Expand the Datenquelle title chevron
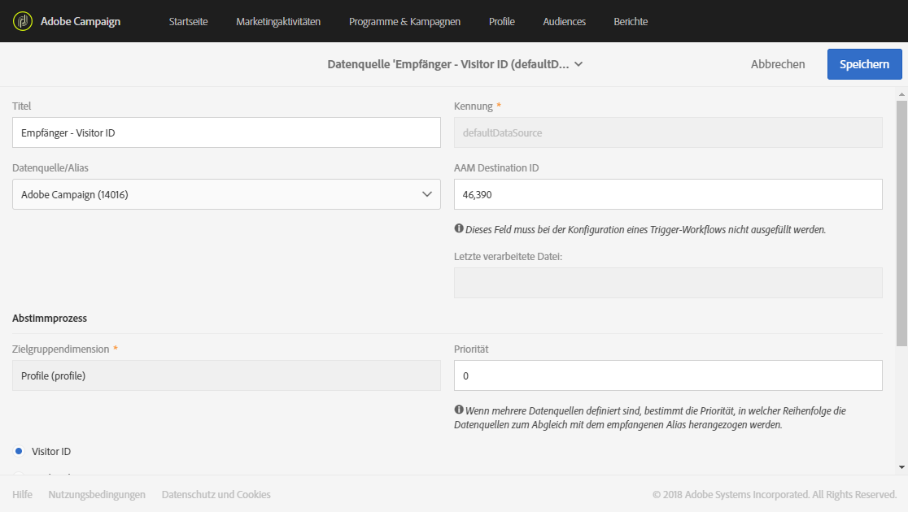The width and height of the screenshot is (908, 512). (x=578, y=64)
